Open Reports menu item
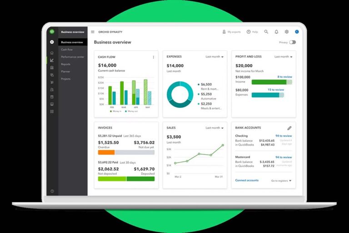This screenshot has height=233, width=349. click(x=65, y=64)
